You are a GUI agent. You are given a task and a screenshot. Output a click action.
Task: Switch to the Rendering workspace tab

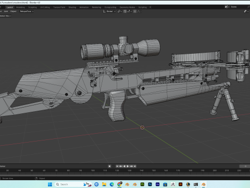pos(96,7)
